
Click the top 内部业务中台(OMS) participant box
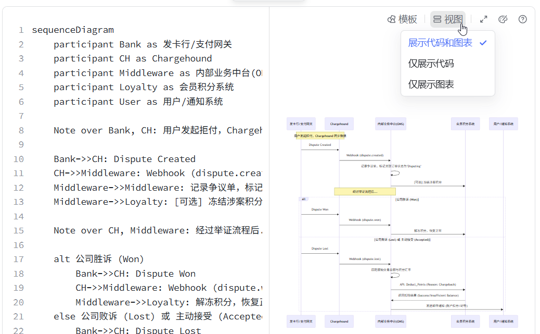(x=391, y=125)
